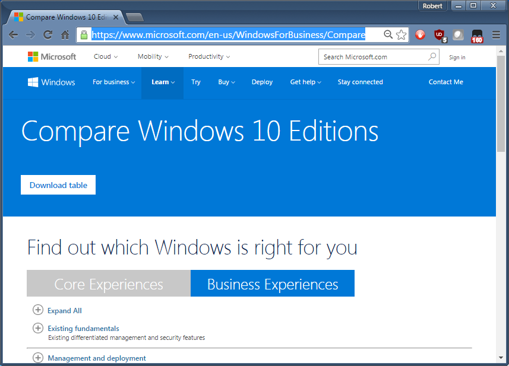Switch to the Business Experiences tab
This screenshot has height=366, width=509.
coord(273,284)
